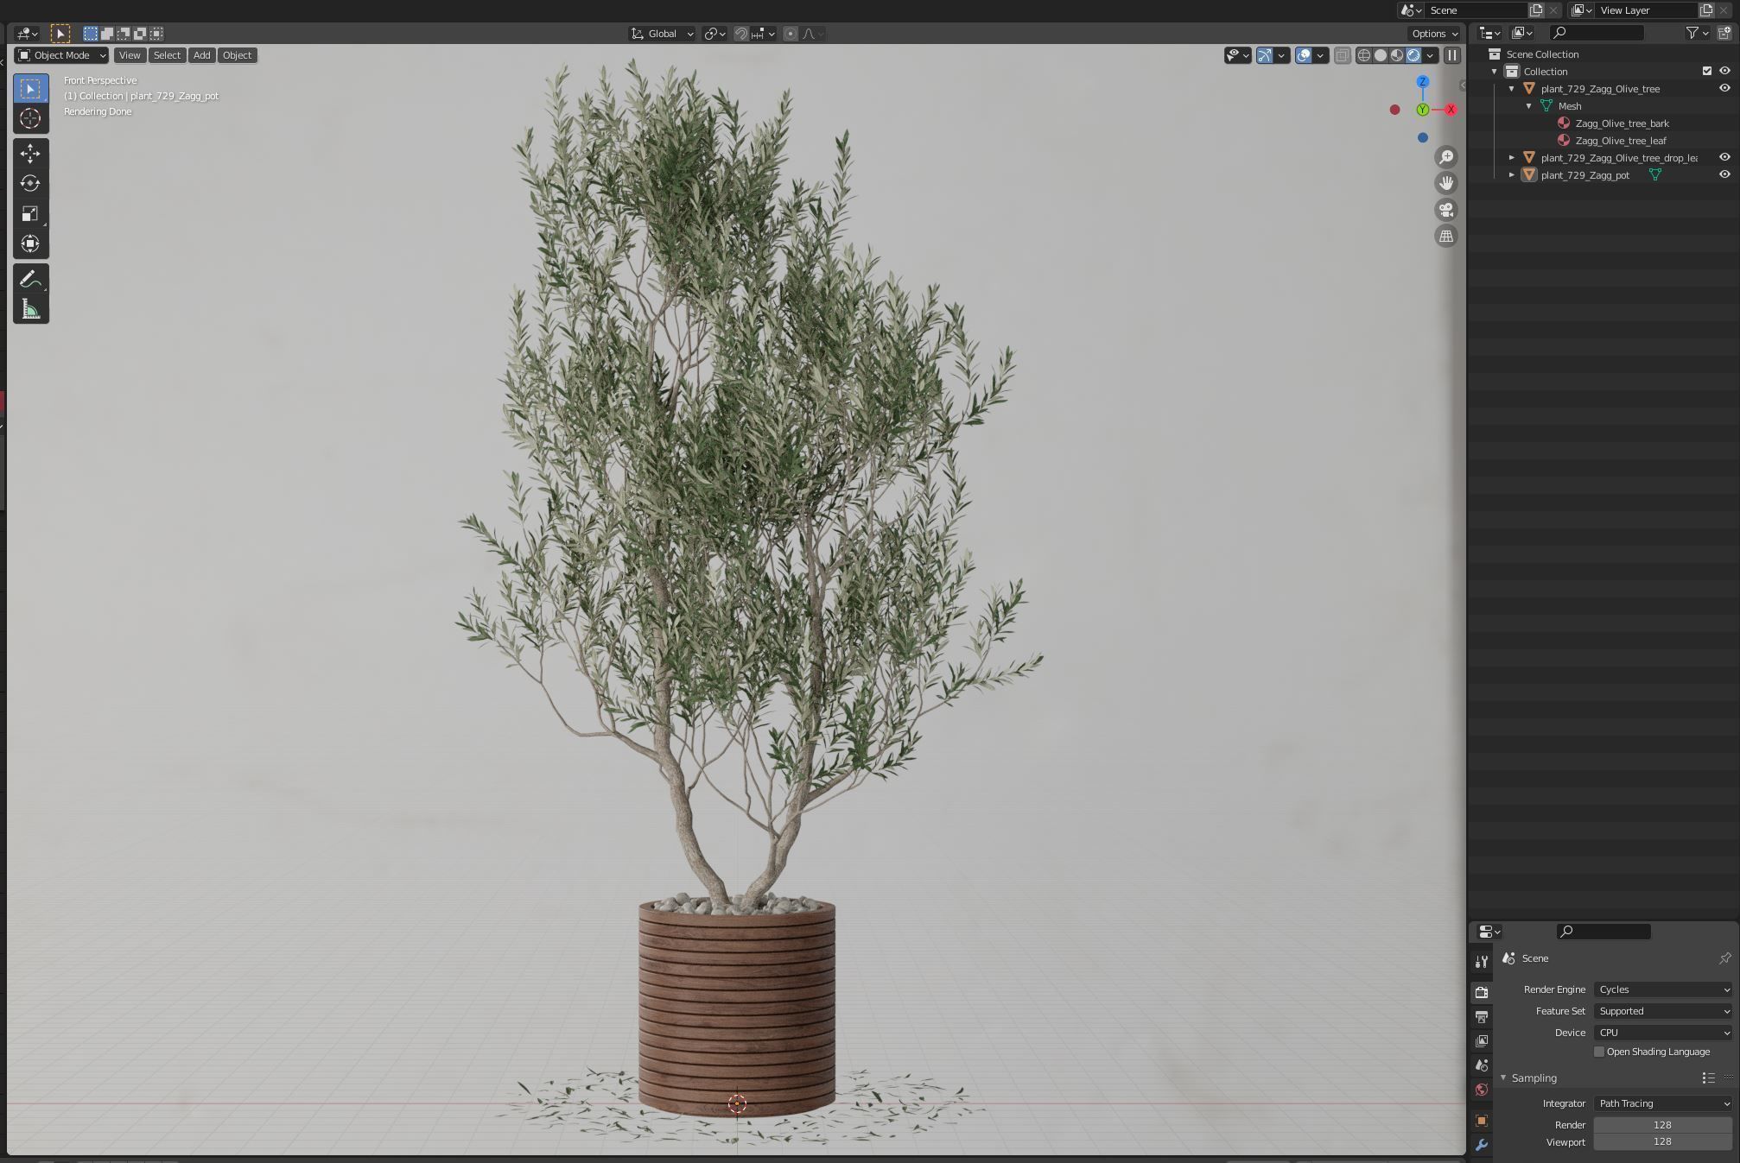Open the Scene properties tab
1740x1163 pixels.
1482,1065
